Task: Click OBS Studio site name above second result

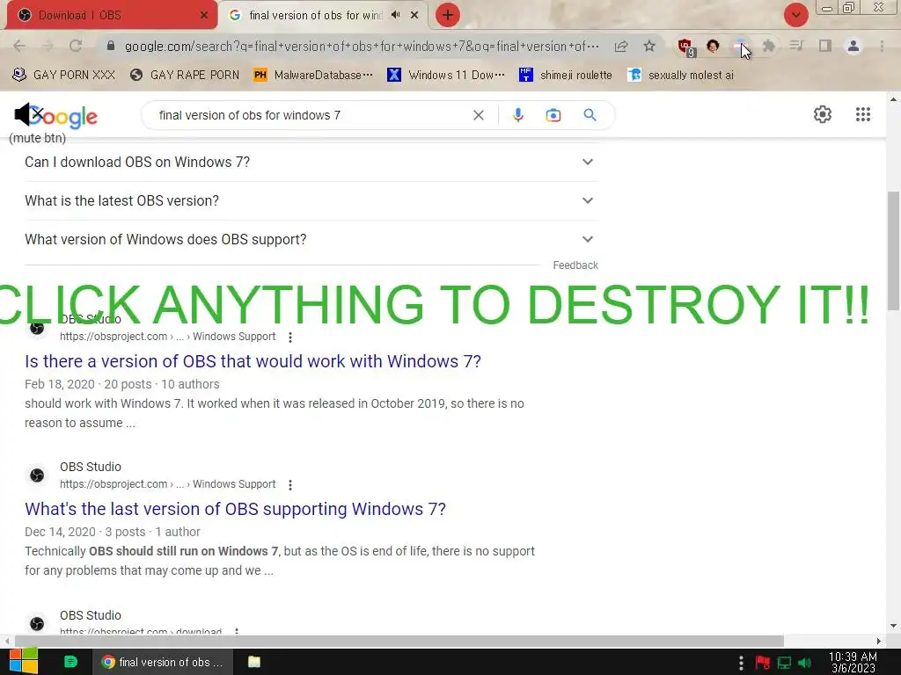Action: [91, 467]
